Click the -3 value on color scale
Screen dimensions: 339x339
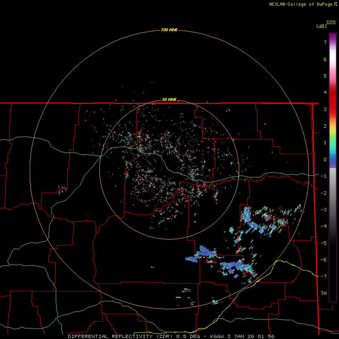coord(324,210)
